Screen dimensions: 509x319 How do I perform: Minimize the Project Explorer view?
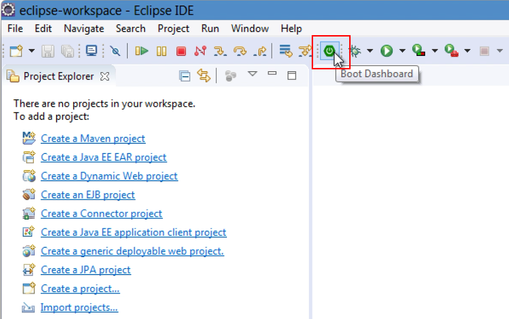tap(272, 73)
